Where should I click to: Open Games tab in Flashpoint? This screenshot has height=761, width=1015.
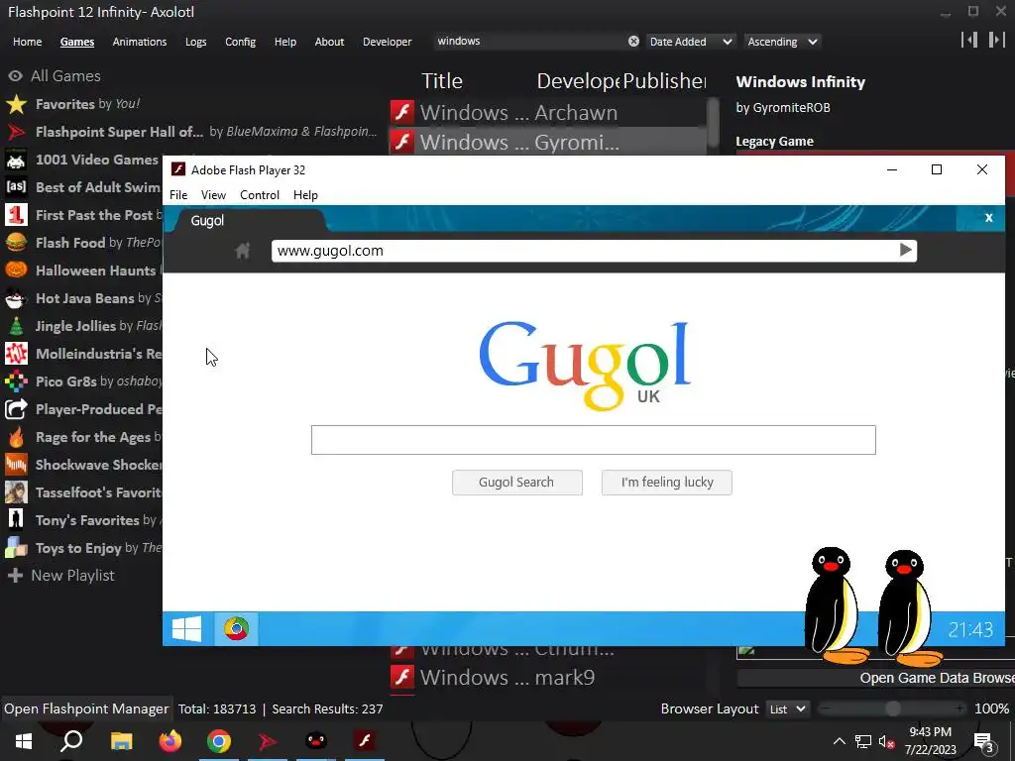(77, 42)
